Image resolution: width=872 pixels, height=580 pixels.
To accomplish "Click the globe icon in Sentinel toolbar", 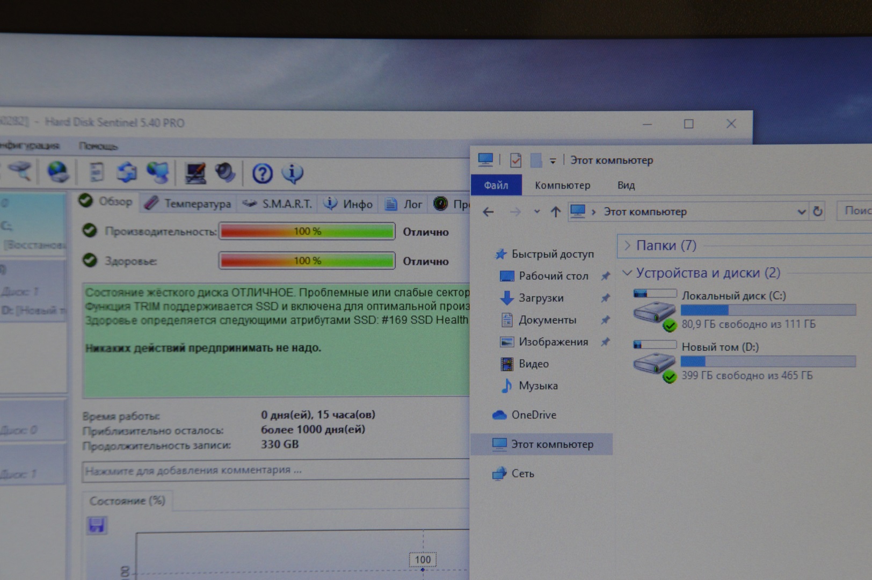I will pos(57,172).
